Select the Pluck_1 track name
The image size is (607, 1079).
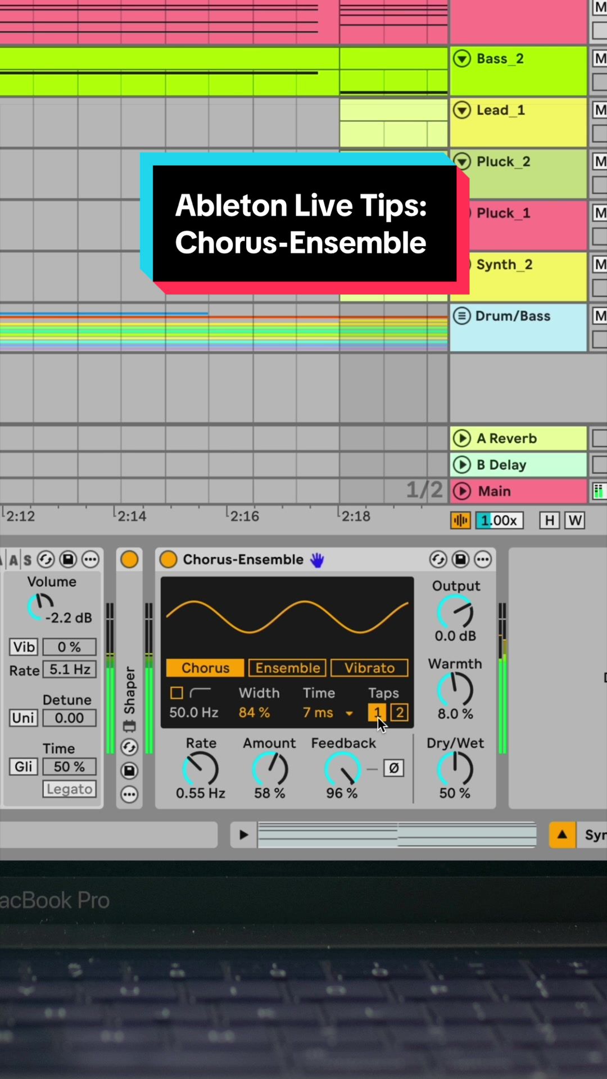(503, 213)
